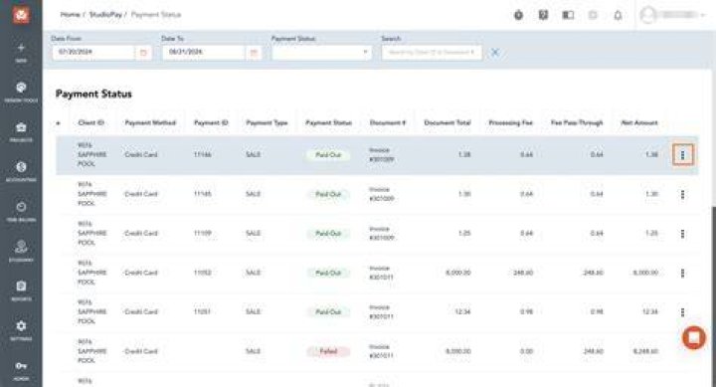This screenshot has height=387, width=716.
Task: Open the actions menu for payment 11146
Action: click(682, 155)
